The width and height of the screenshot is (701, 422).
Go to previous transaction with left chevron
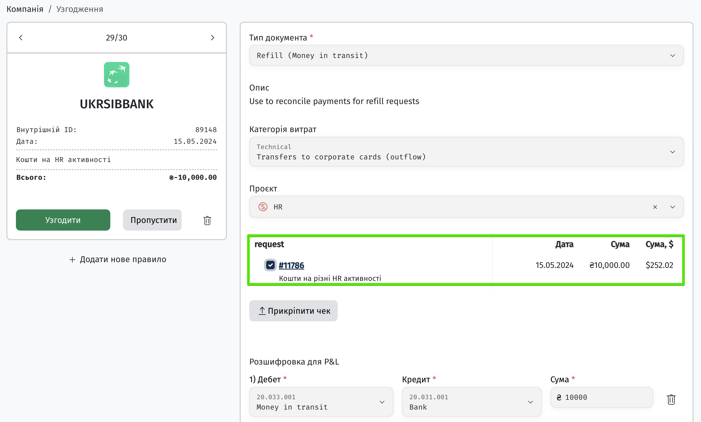(21, 38)
